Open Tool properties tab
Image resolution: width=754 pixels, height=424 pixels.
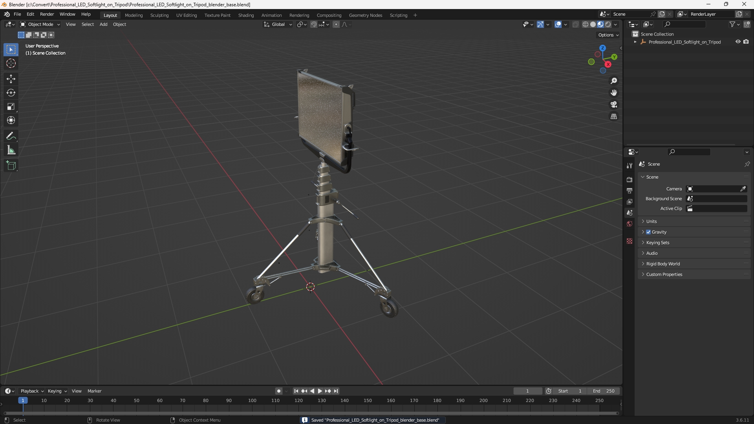(630, 166)
